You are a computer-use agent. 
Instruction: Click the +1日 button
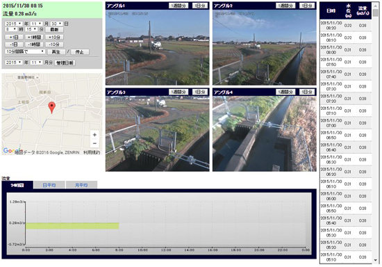14,37
